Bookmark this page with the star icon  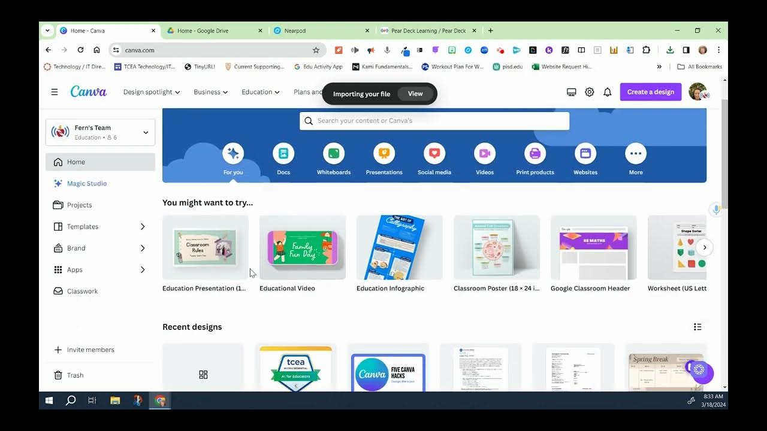point(316,50)
